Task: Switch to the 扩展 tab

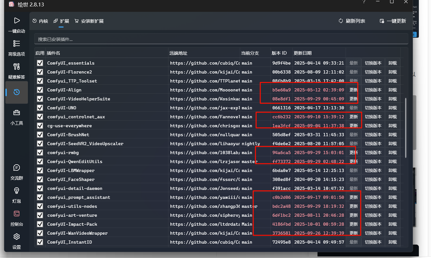Action: [61, 21]
